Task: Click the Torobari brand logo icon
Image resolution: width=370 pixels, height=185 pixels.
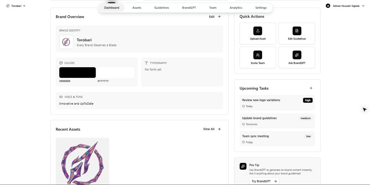Action: pos(66,42)
